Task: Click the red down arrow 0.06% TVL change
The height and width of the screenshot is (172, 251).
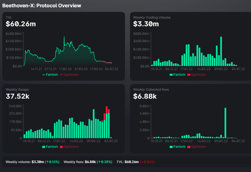Action: click(147, 162)
